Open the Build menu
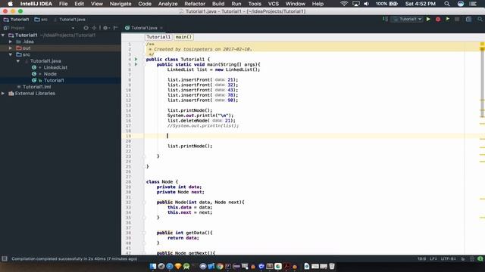485x272 pixels. 218,4
